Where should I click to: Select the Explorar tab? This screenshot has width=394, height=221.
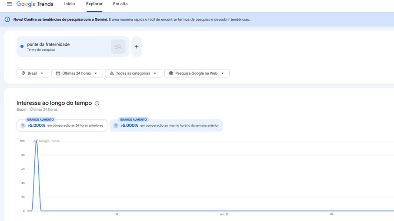[x=94, y=4]
